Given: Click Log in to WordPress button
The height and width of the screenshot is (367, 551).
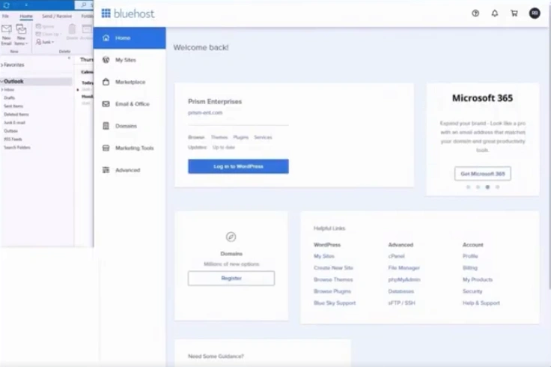Looking at the screenshot, I should tap(238, 166).
